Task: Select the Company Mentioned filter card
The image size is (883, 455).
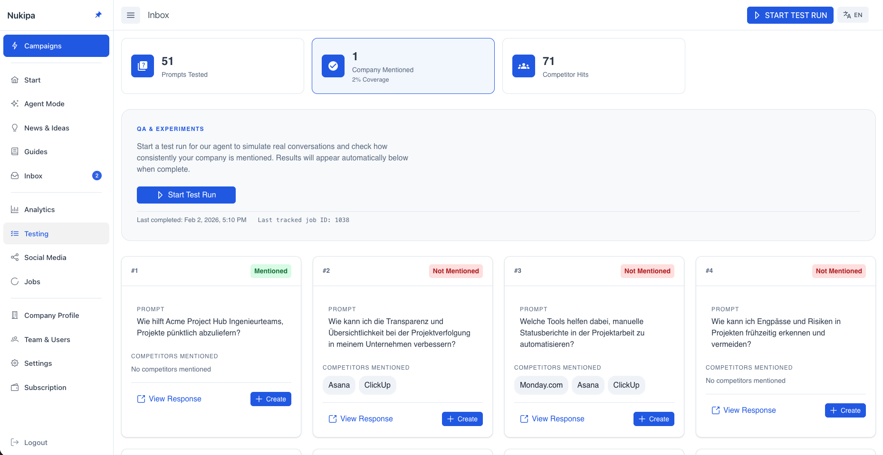Action: [403, 66]
